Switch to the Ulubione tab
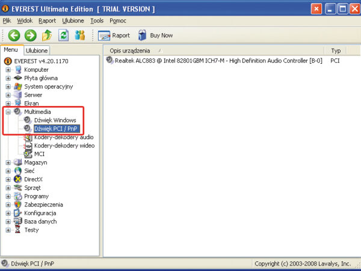Image resolution: width=361 pixels, height=271 pixels. [x=37, y=51]
